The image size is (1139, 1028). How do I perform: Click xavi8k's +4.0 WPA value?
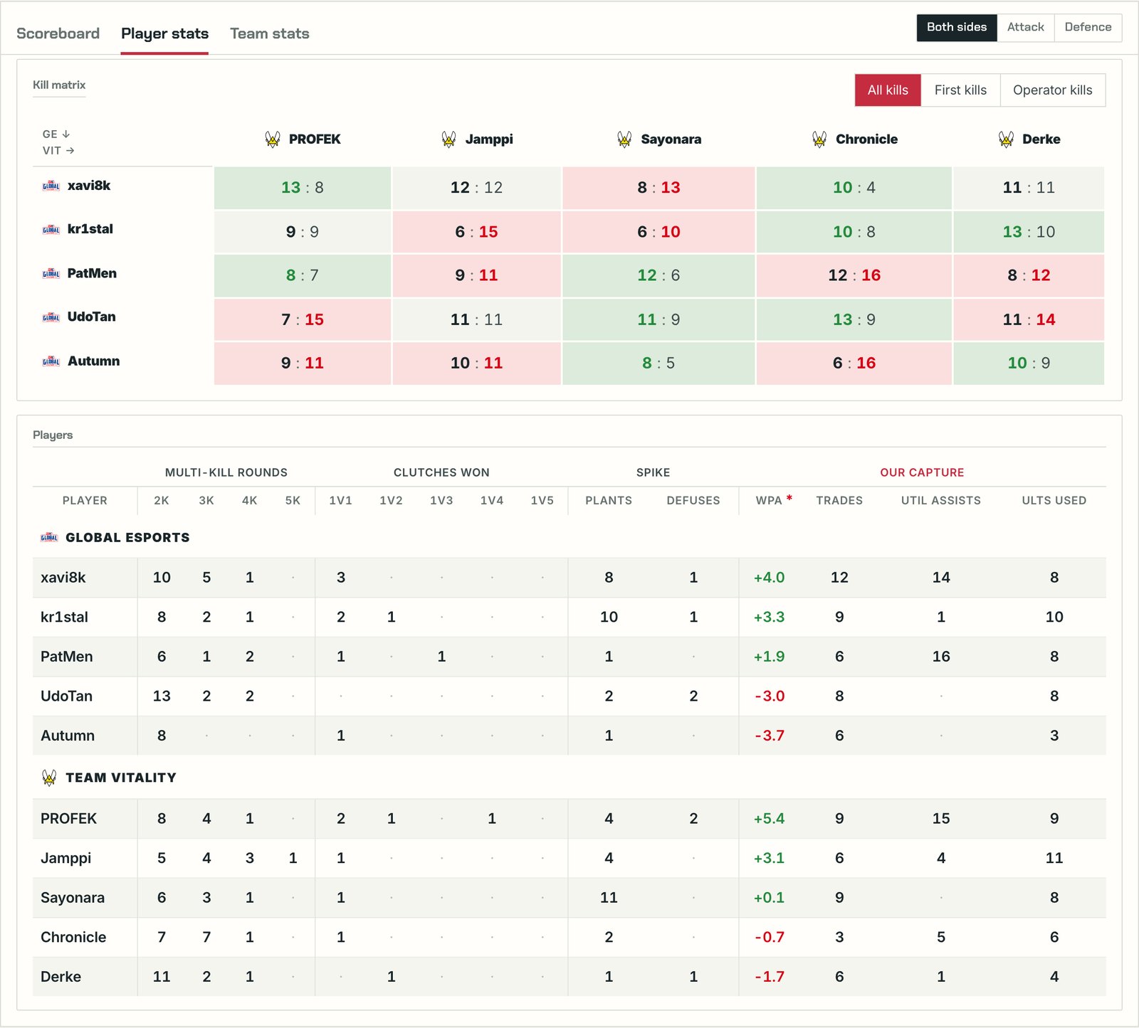click(769, 578)
